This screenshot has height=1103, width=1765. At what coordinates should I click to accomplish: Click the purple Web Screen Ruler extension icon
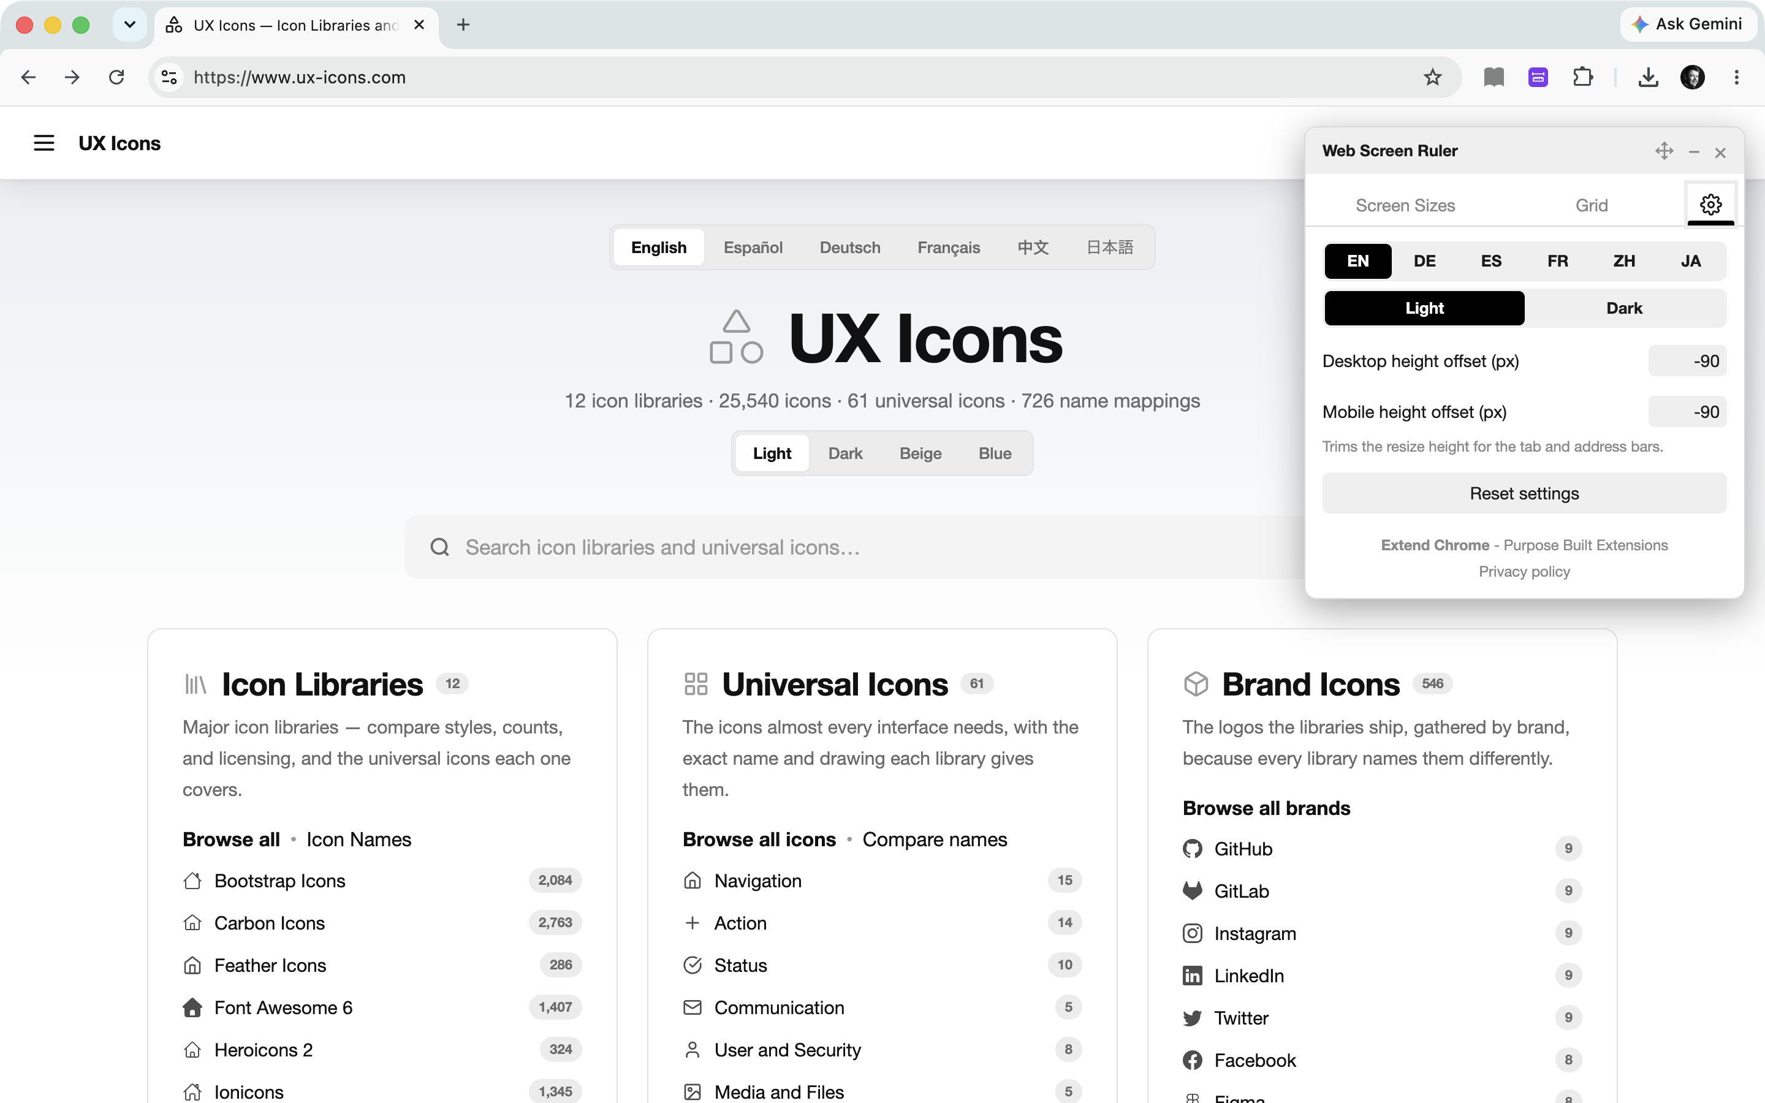(x=1538, y=77)
